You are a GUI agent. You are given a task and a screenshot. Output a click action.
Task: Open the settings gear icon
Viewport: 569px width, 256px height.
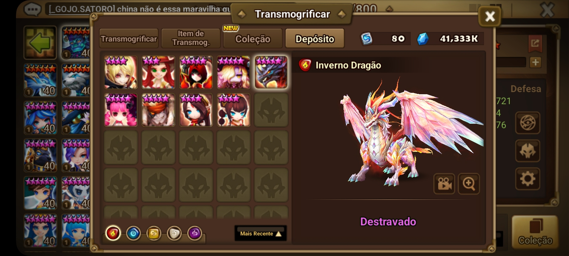(528, 179)
